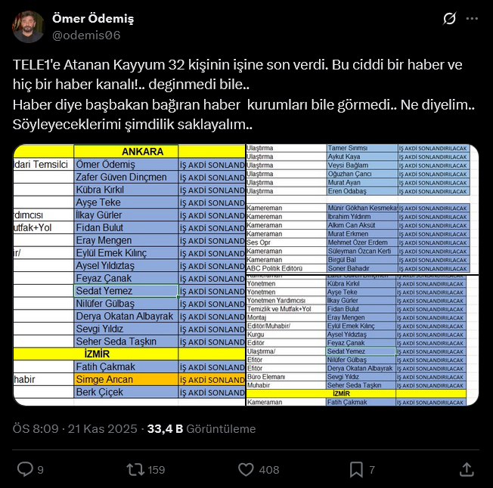Click the reply speech bubble icon
493x488 pixels.
(25, 469)
